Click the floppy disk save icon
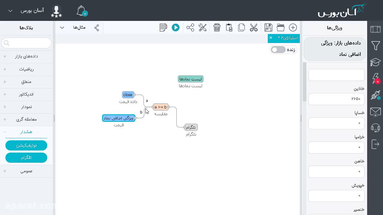 tap(268, 27)
